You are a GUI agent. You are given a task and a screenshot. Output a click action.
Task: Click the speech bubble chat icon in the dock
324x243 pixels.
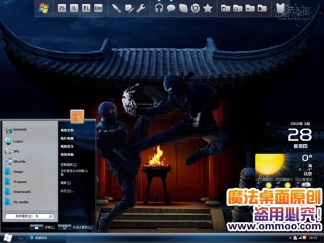pos(171,8)
